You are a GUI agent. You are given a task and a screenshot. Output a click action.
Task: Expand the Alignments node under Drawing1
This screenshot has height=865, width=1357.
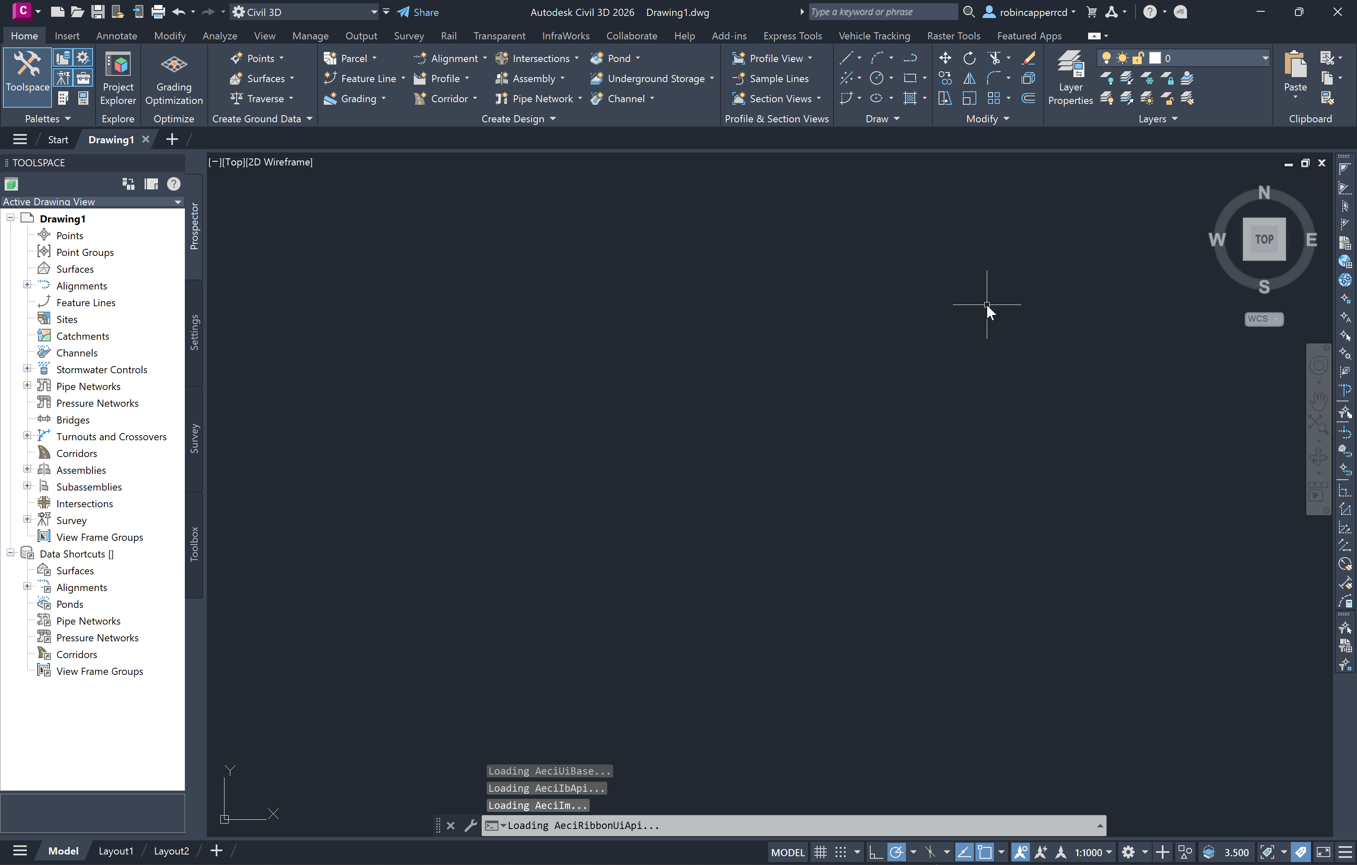coord(26,285)
